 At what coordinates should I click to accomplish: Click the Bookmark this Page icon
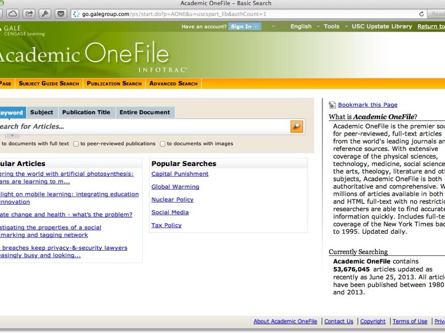tap(332, 105)
